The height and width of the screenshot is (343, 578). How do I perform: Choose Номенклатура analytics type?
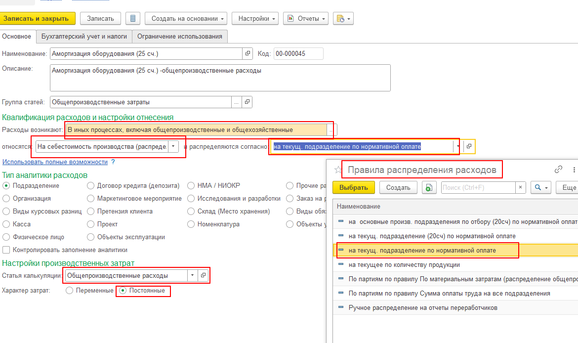click(x=191, y=224)
